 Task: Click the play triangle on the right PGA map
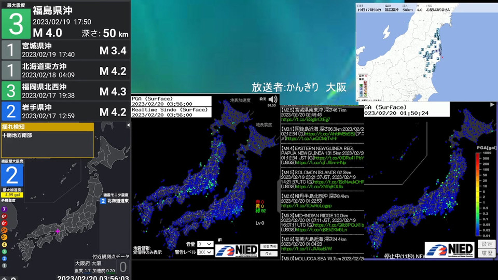point(492,104)
